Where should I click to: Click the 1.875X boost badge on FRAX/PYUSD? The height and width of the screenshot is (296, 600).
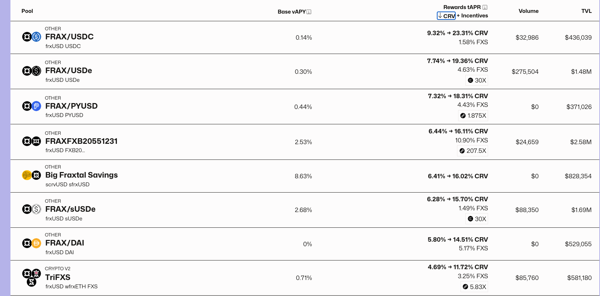pos(473,115)
